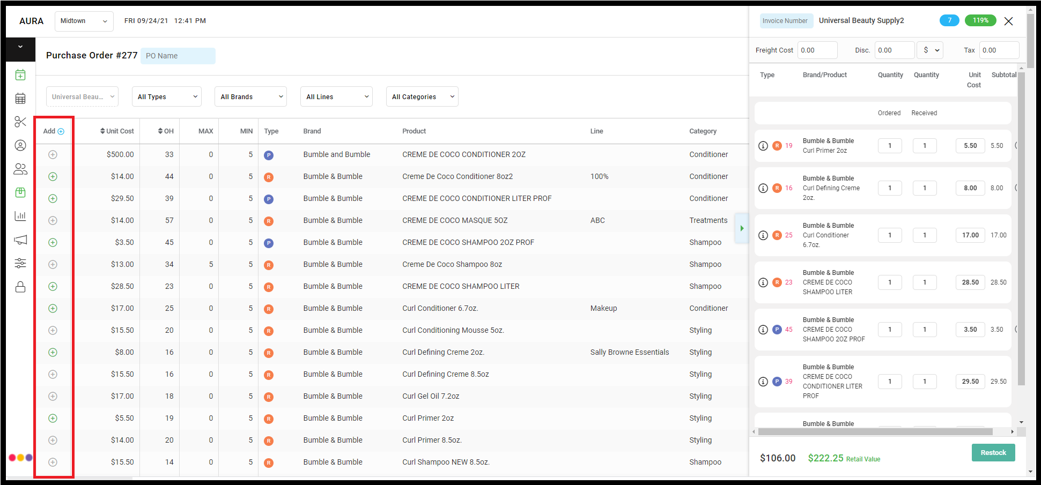Click the Disc. amount input field
Screen dimensions: 1041x485
[895, 50]
